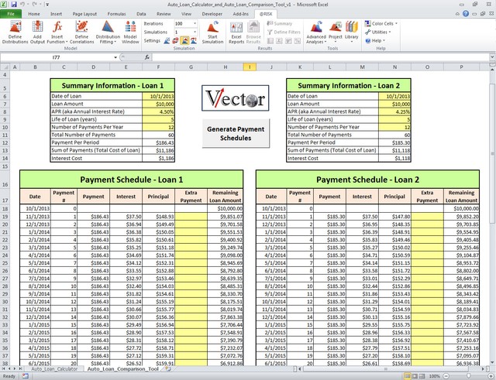Go to the last sheet tab arrow
Viewport: 496px width, 380px height.
20,368
